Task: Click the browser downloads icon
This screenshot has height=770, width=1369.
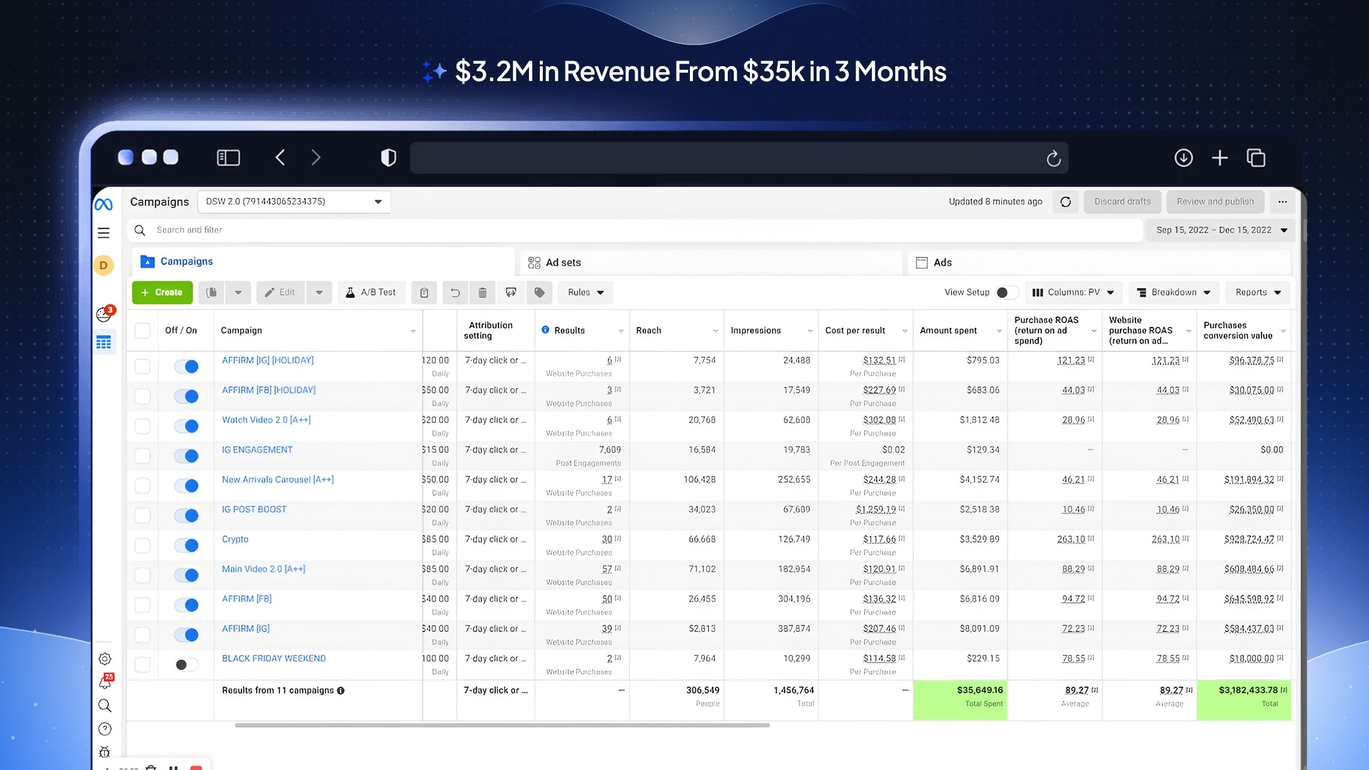Action: tap(1183, 158)
